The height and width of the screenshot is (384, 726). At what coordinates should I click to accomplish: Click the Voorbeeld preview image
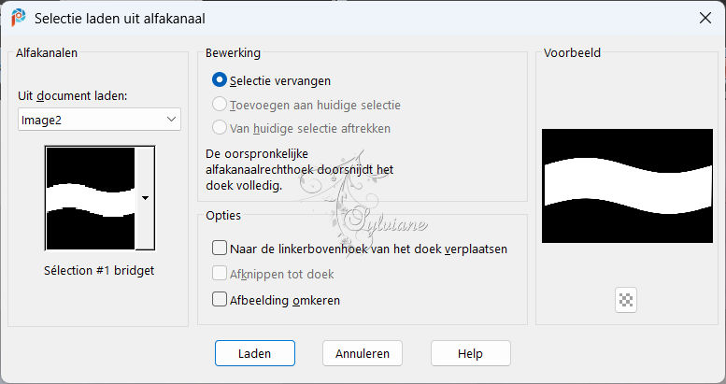click(627, 186)
